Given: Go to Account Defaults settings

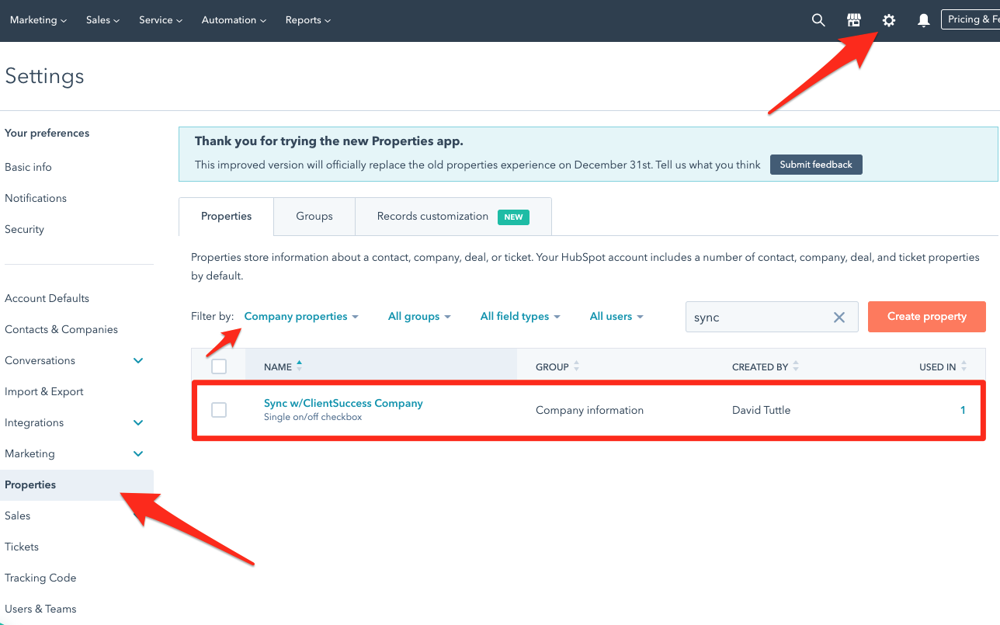Looking at the screenshot, I should pos(47,298).
